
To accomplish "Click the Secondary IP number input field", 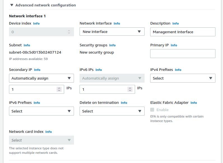I will click(x=32, y=89).
